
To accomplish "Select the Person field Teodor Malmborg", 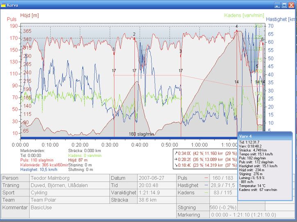I will coord(69,178).
